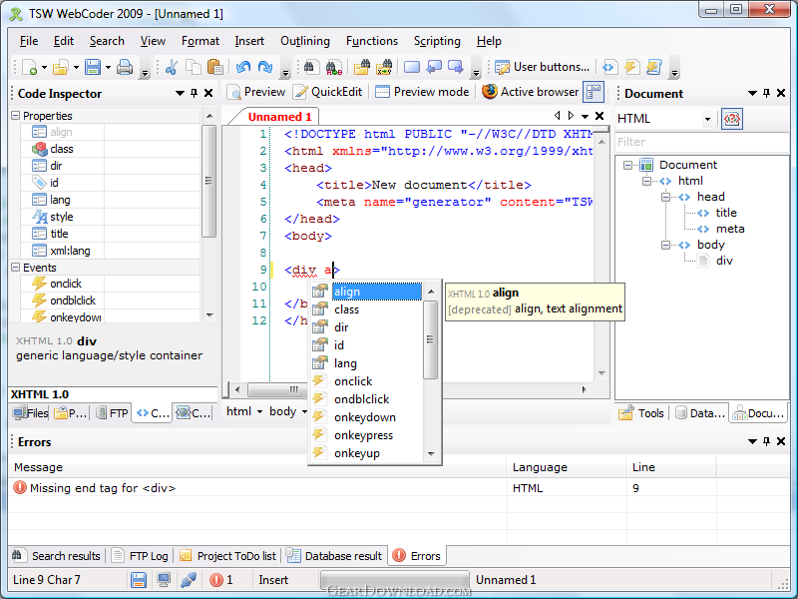
Task: Click the Missing end tag for <div> error
Action: (x=103, y=488)
